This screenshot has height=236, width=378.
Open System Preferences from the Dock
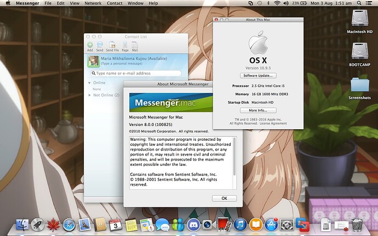(287, 225)
